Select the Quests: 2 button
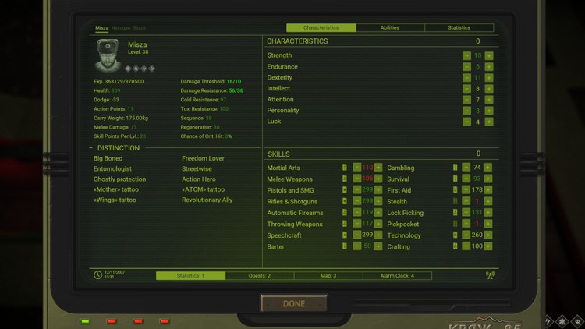Viewport: 585px width, 329px height. pyautogui.click(x=259, y=275)
